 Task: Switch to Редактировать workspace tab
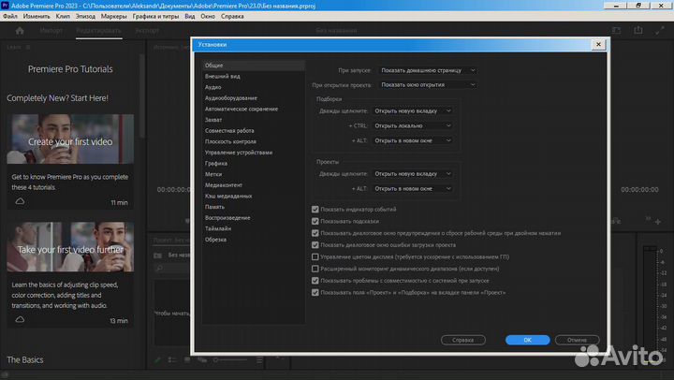pos(98,31)
